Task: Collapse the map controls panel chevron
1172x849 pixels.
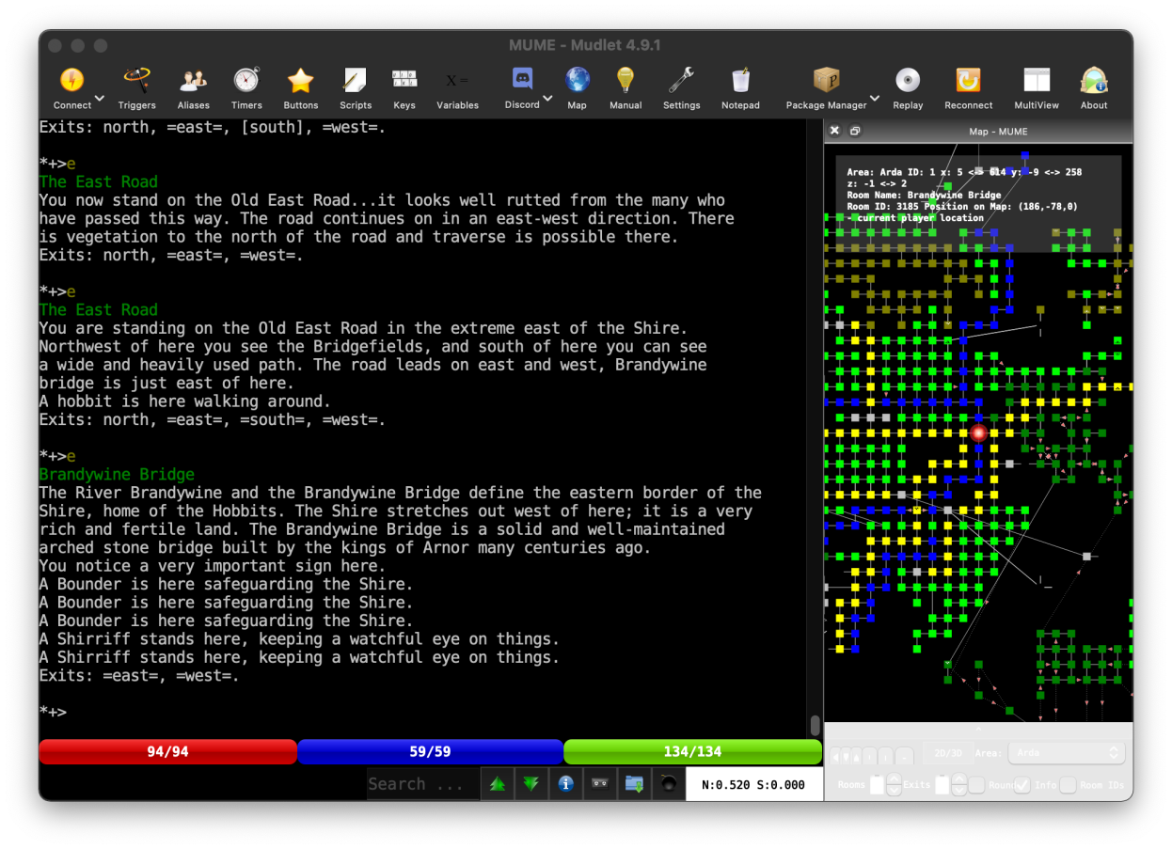Action: [978, 729]
